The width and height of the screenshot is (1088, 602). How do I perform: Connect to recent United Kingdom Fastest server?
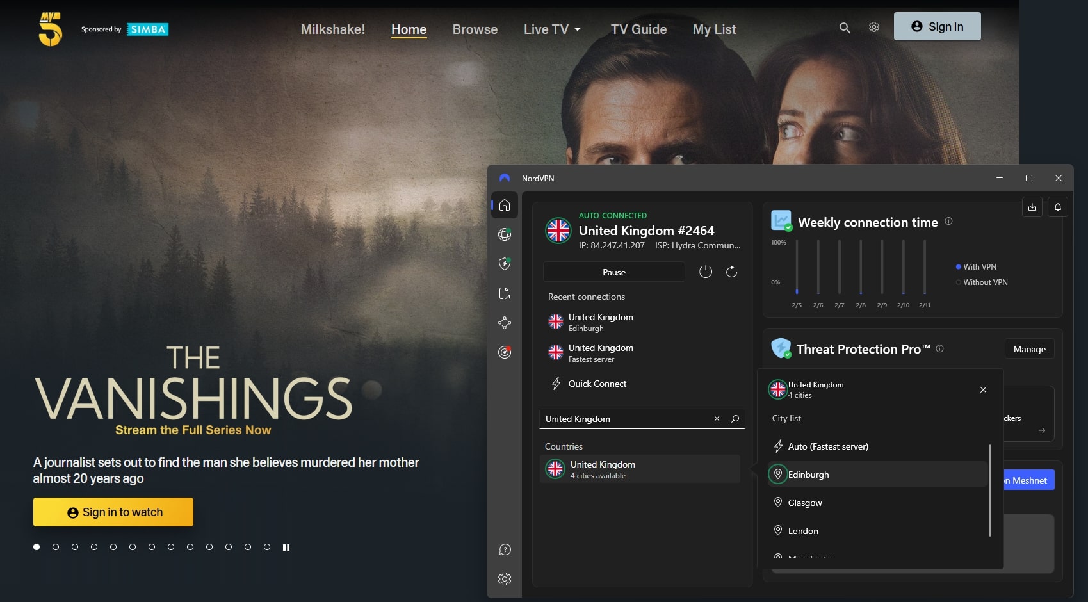(640, 353)
